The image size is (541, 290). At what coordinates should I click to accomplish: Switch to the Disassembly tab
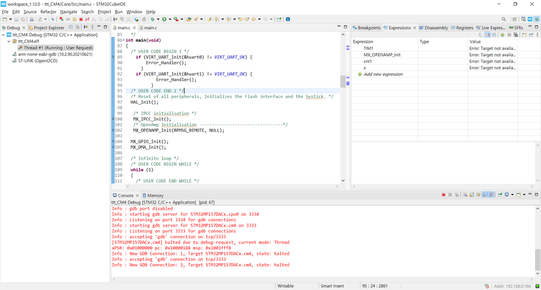click(433, 28)
